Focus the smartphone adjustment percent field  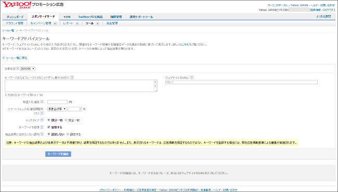74,109
